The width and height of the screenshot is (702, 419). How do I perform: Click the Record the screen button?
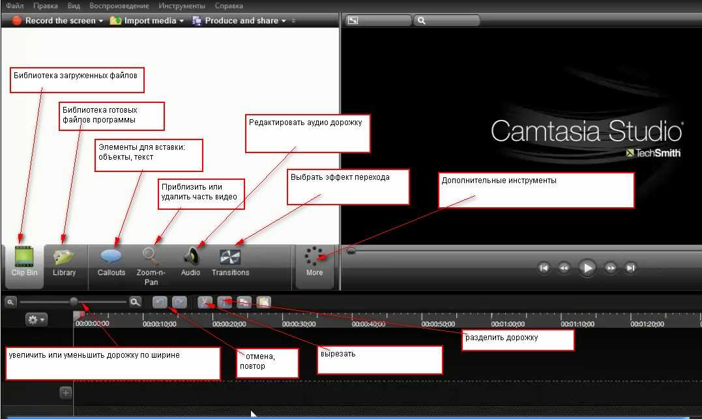(53, 21)
